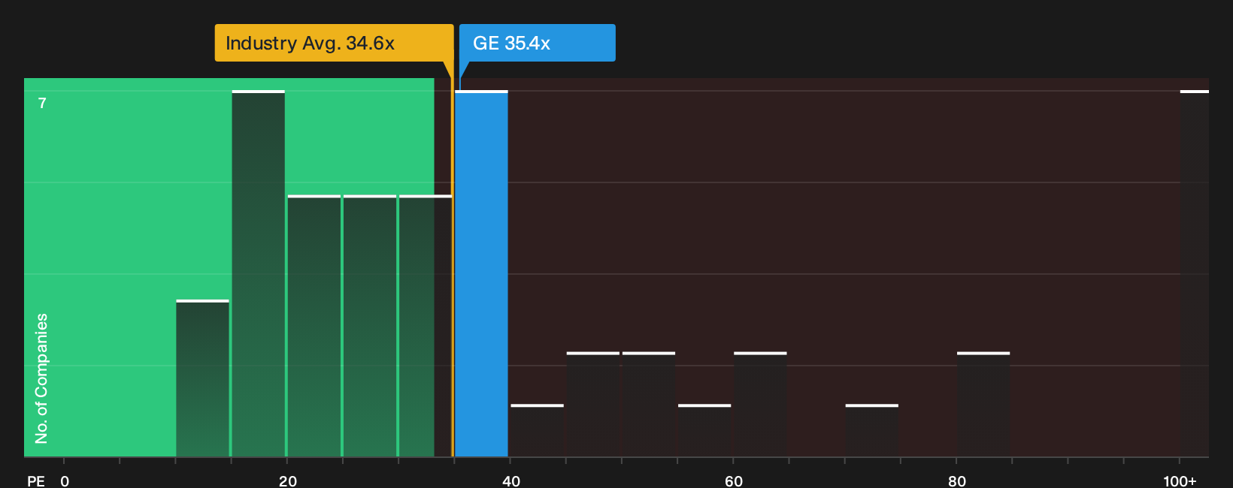
Task: Select the bar for PE 25 to 30
Action: click(369, 326)
